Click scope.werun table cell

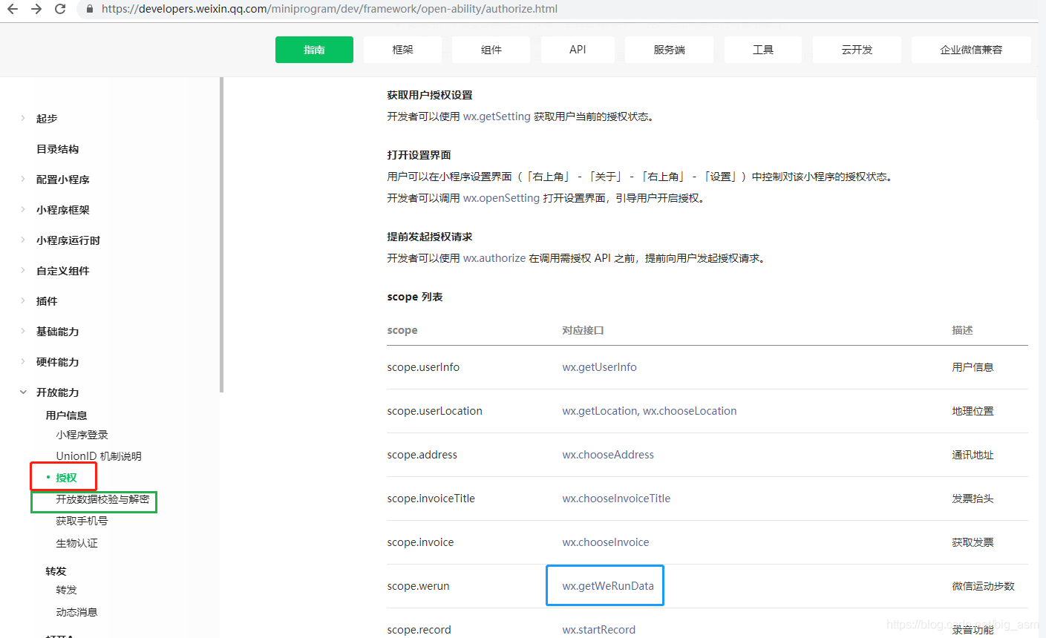[418, 586]
